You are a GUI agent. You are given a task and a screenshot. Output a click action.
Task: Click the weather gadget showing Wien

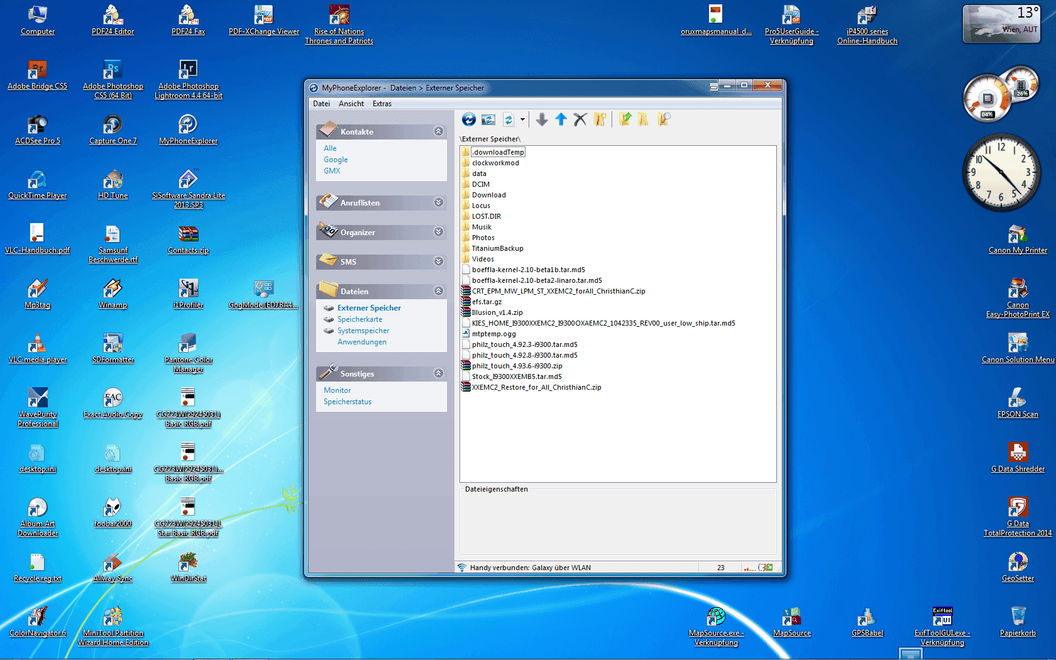pyautogui.click(x=1001, y=24)
